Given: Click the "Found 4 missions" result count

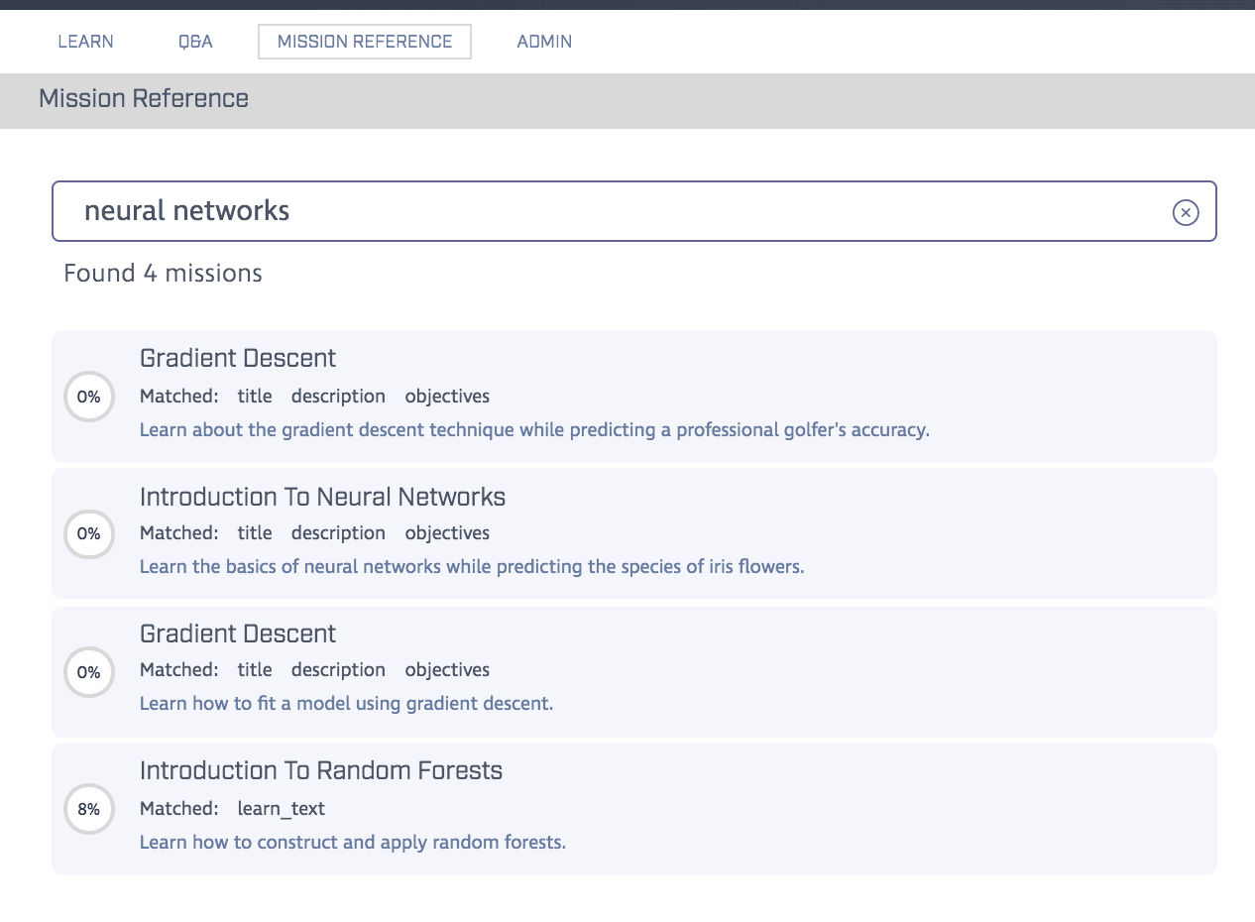Looking at the screenshot, I should (x=163, y=274).
